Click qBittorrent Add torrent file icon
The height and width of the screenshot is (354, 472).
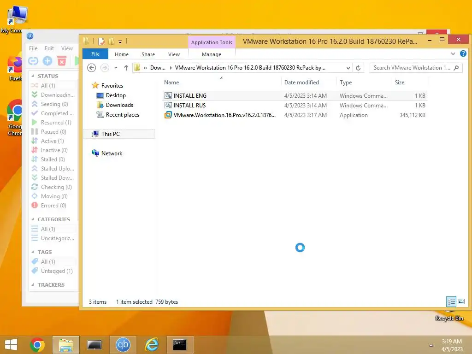pos(47,61)
